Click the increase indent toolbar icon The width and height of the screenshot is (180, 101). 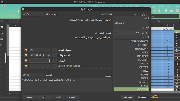[x=14, y=16]
